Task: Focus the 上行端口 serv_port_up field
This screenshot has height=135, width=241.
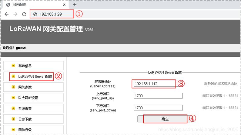Action: coord(158,96)
